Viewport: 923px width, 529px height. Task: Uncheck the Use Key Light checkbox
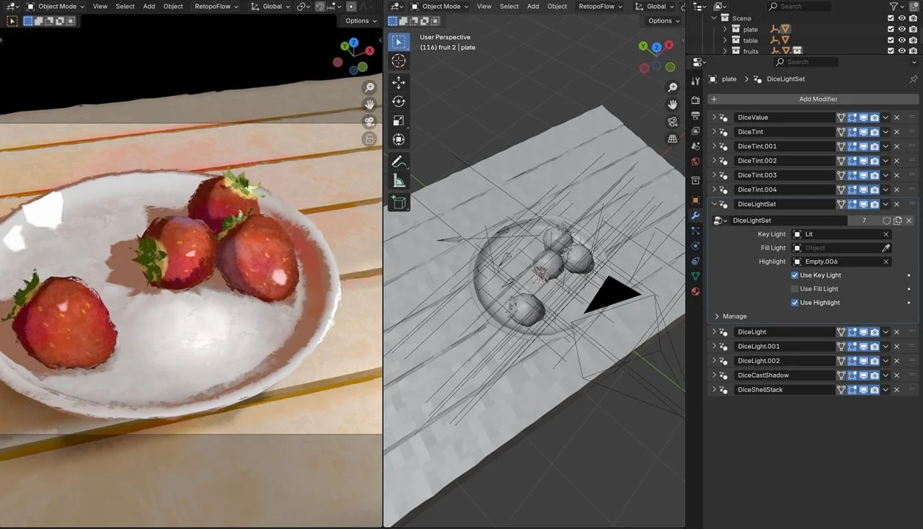pyautogui.click(x=795, y=275)
